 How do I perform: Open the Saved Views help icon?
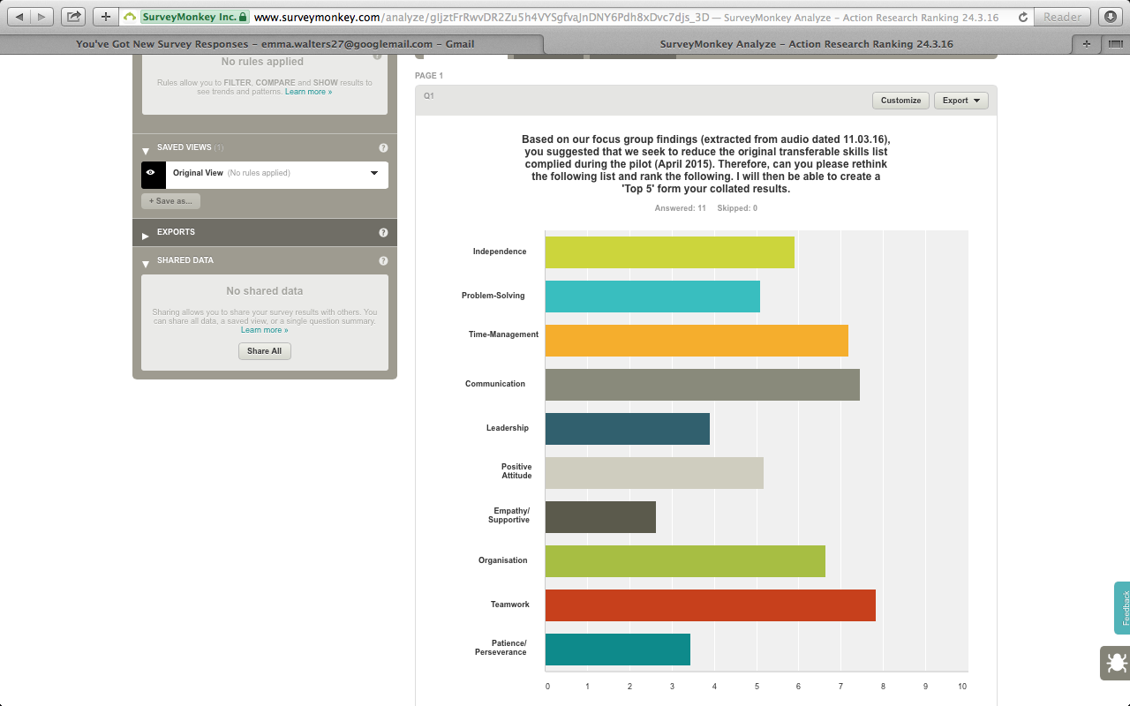coord(383,148)
